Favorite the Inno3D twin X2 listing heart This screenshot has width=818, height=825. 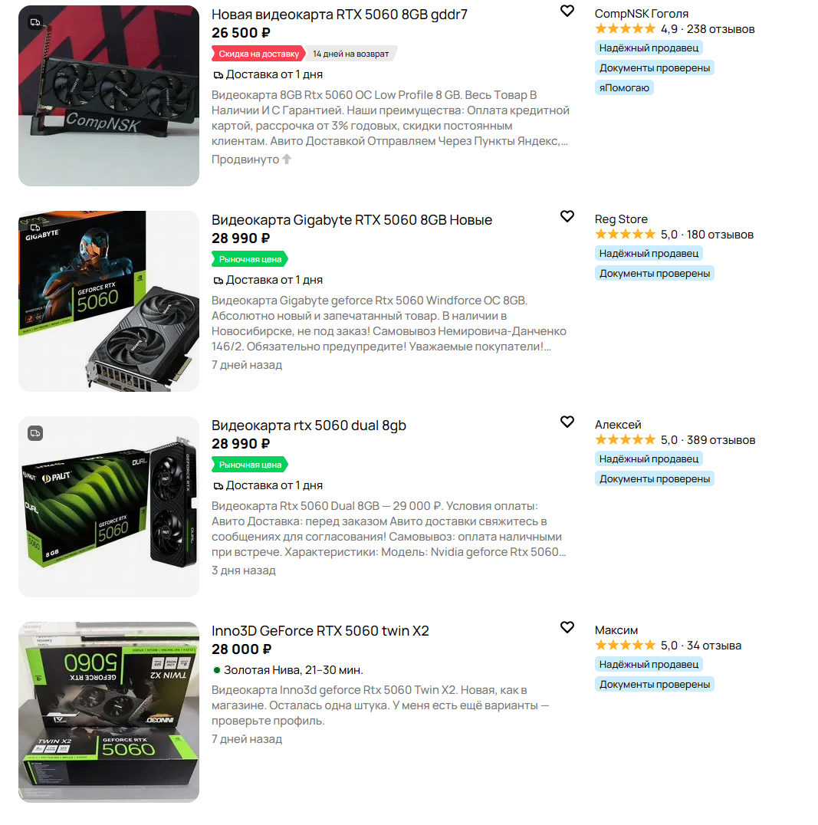point(567,627)
